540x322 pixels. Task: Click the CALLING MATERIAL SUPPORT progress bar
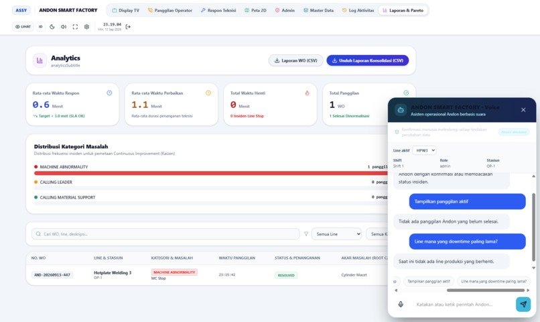click(x=211, y=204)
